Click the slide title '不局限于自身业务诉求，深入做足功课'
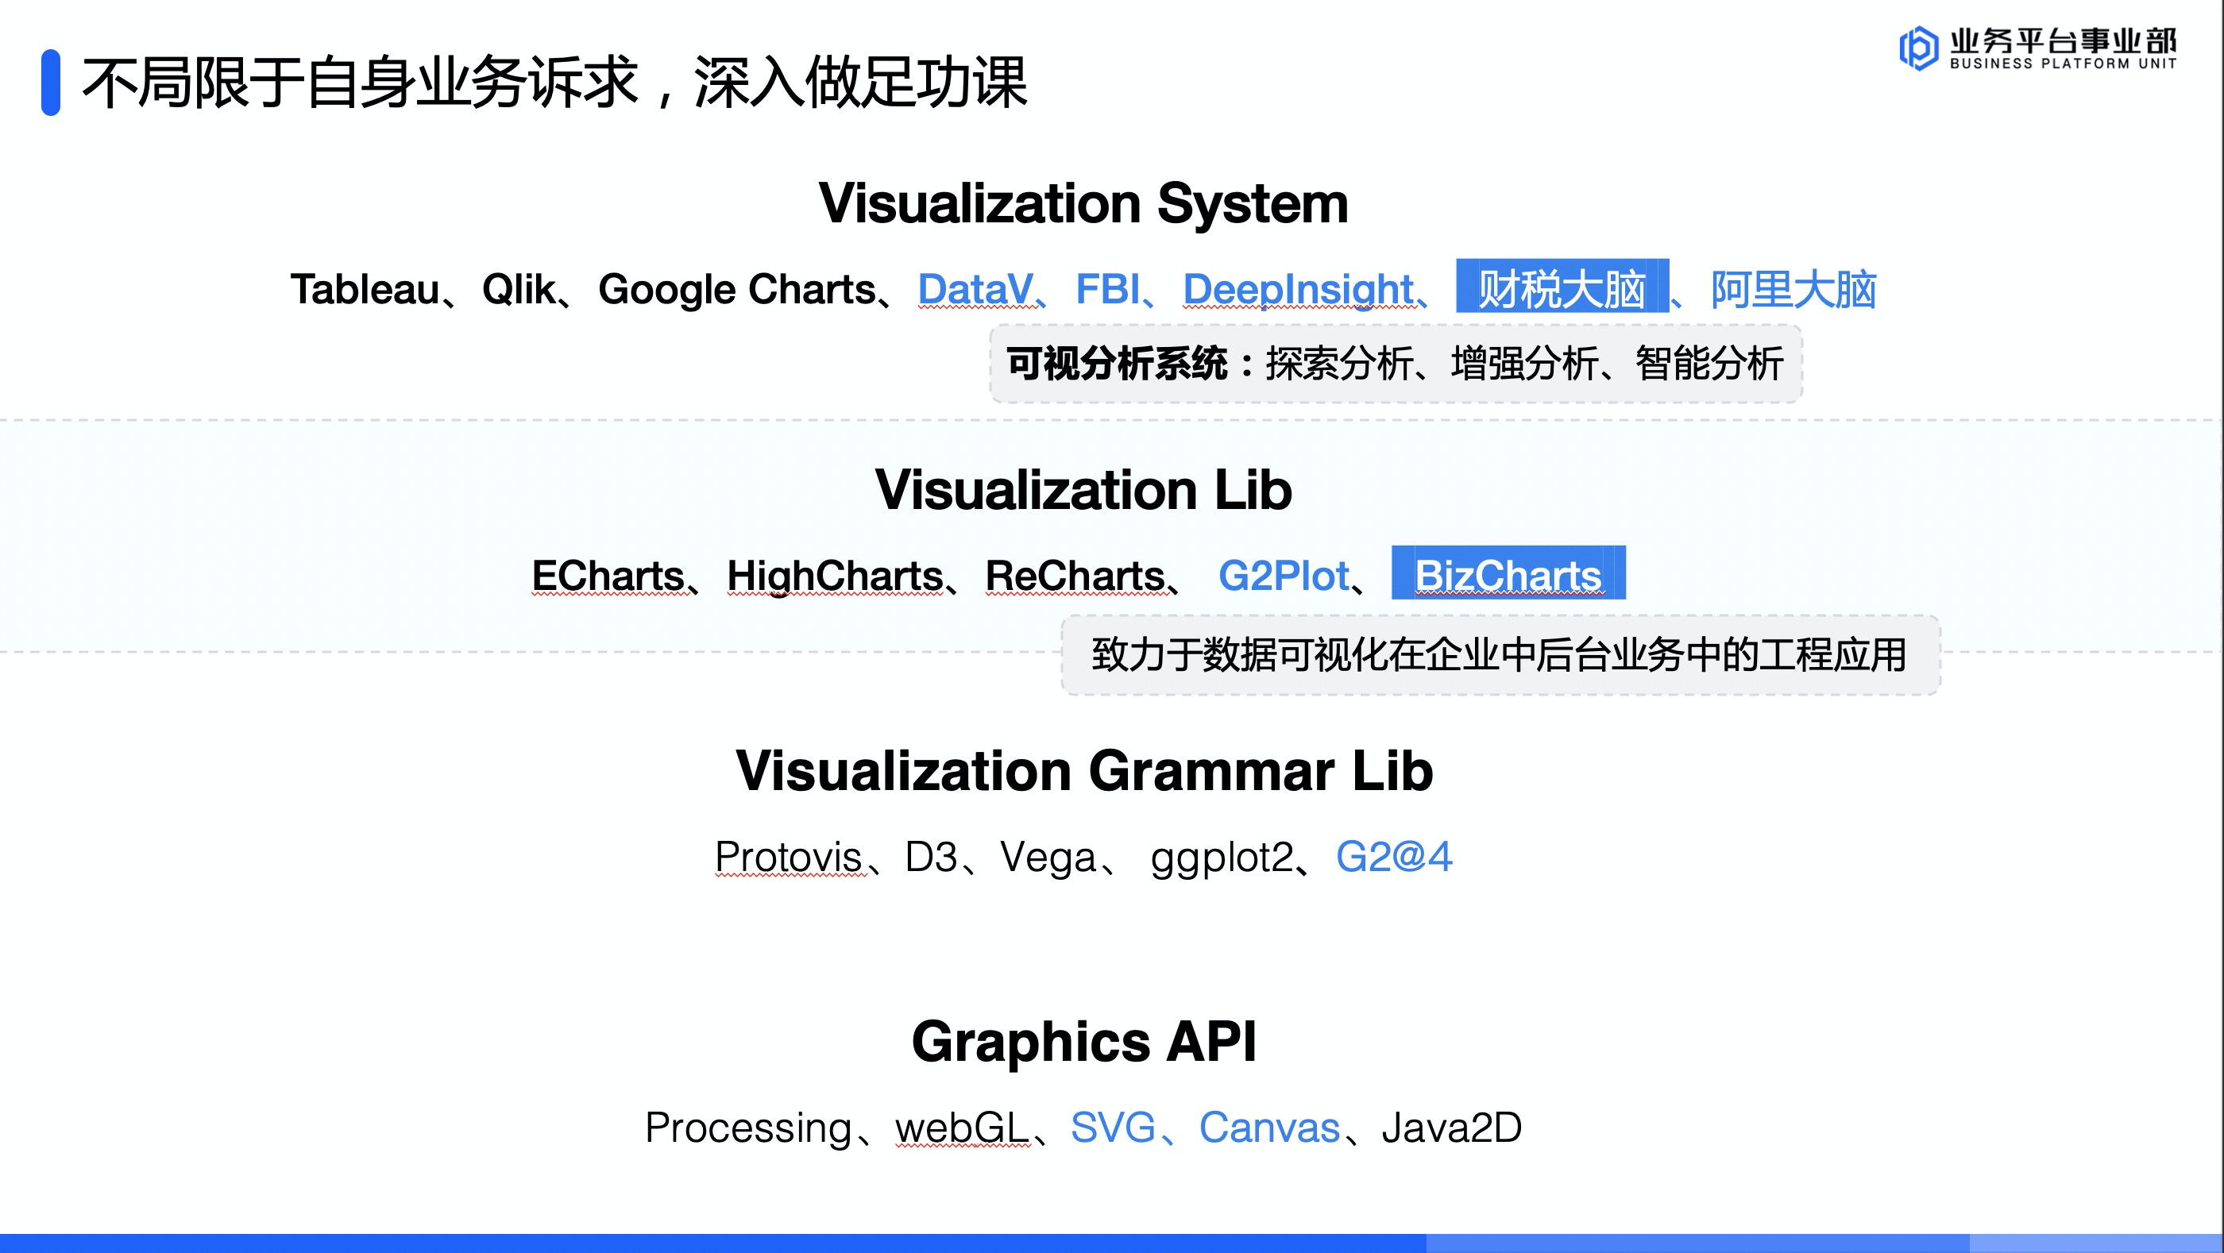 (x=554, y=83)
